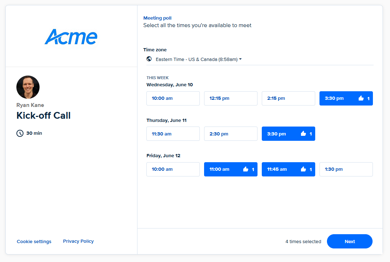Select Wednesday 10:00 am time slot
390x262 pixels.
click(x=173, y=98)
